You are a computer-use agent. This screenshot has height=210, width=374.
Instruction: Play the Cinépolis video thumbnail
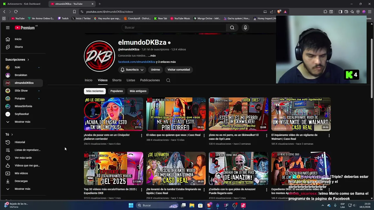click(x=113, y=114)
